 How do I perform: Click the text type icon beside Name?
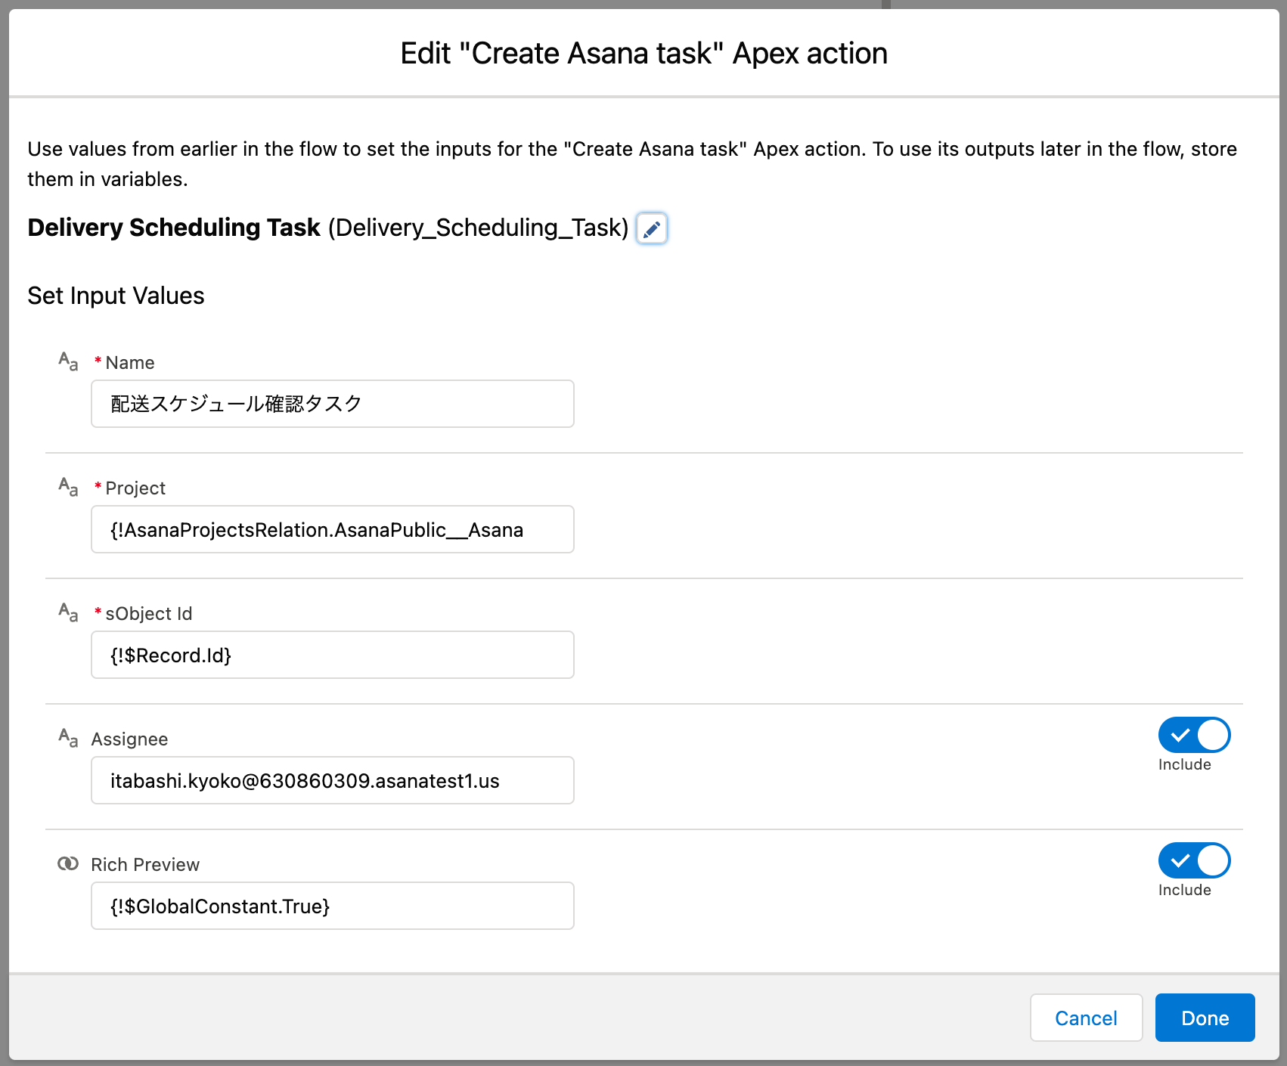[68, 361]
